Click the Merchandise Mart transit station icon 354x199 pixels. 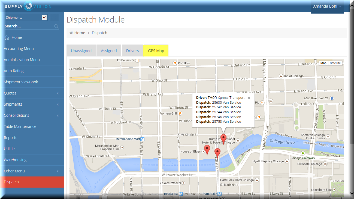142,139
